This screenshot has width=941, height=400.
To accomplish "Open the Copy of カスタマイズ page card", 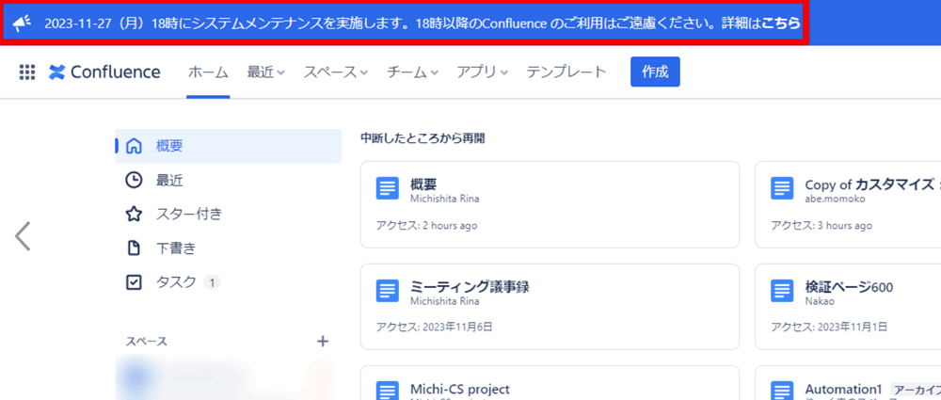I will point(848,204).
